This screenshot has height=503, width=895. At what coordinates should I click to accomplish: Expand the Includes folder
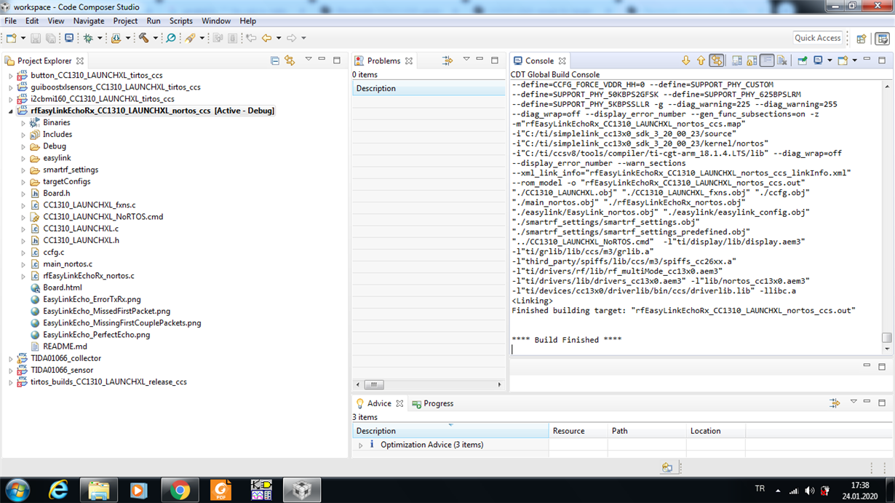coord(23,135)
